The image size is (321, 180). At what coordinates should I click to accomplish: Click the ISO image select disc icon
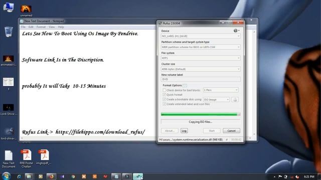coord(235,99)
